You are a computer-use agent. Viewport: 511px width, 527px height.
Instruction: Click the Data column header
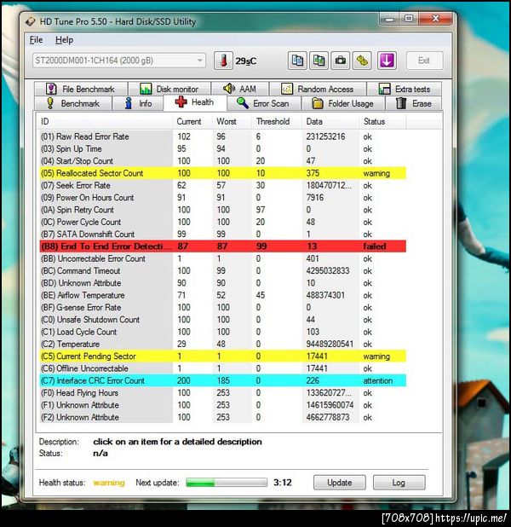pyautogui.click(x=330, y=122)
